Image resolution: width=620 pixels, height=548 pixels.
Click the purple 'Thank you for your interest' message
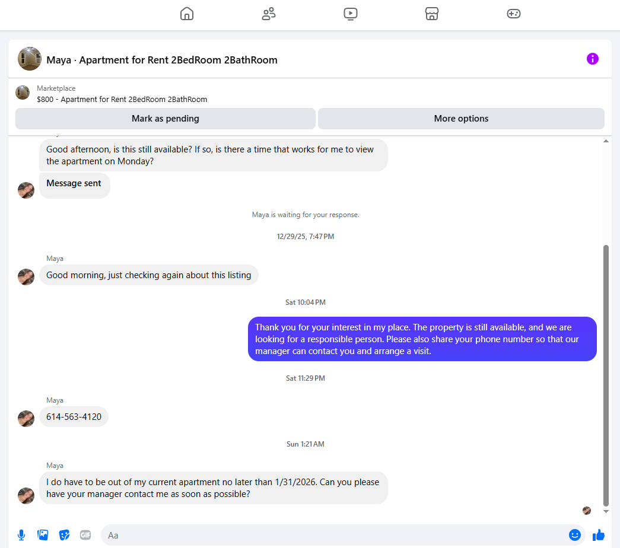point(422,339)
